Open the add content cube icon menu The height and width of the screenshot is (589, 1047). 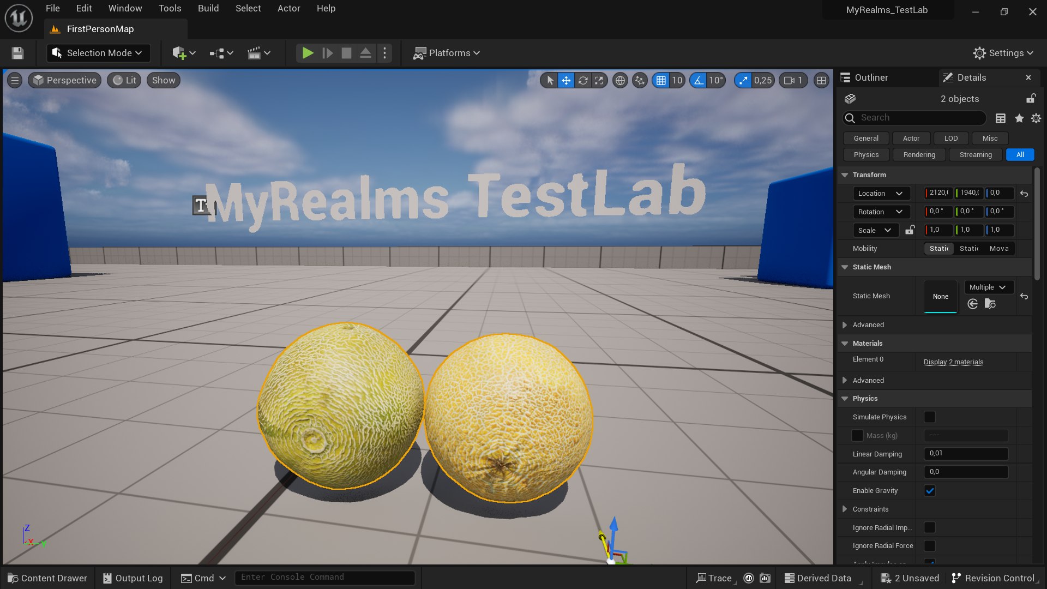[x=184, y=53]
